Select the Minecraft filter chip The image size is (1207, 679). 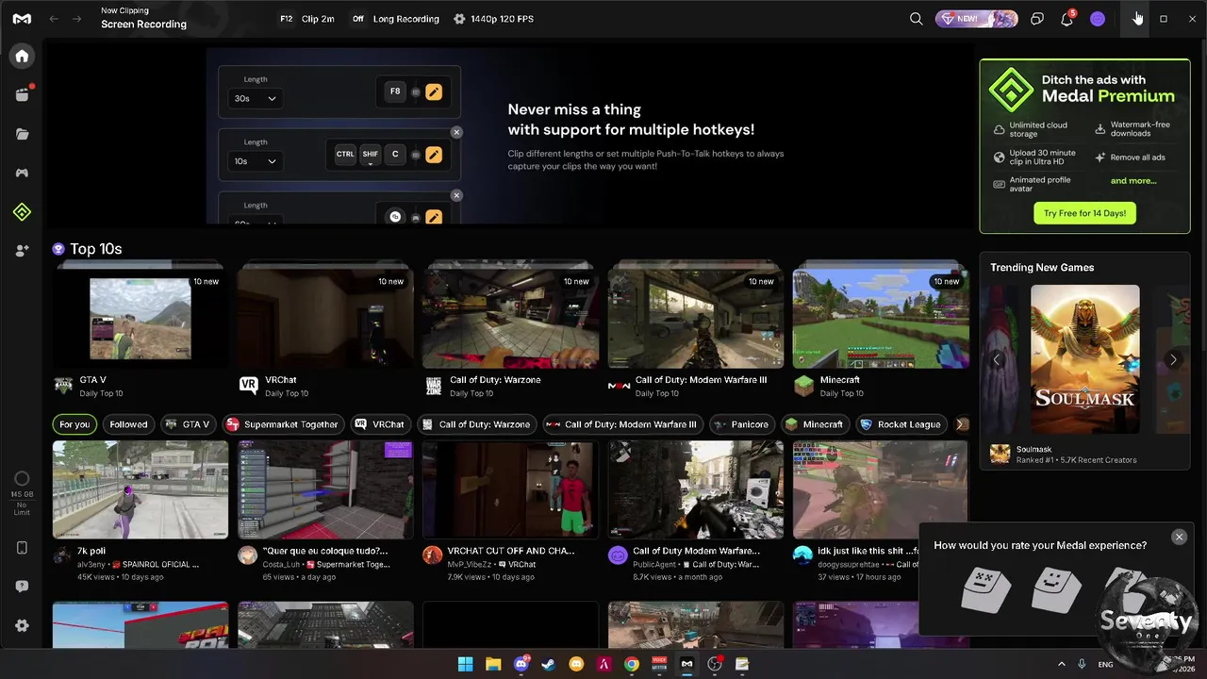click(816, 424)
